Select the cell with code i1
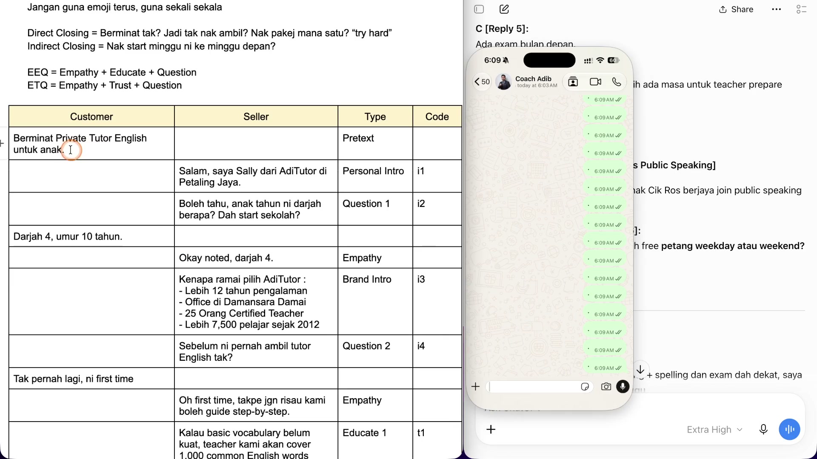 click(437, 176)
